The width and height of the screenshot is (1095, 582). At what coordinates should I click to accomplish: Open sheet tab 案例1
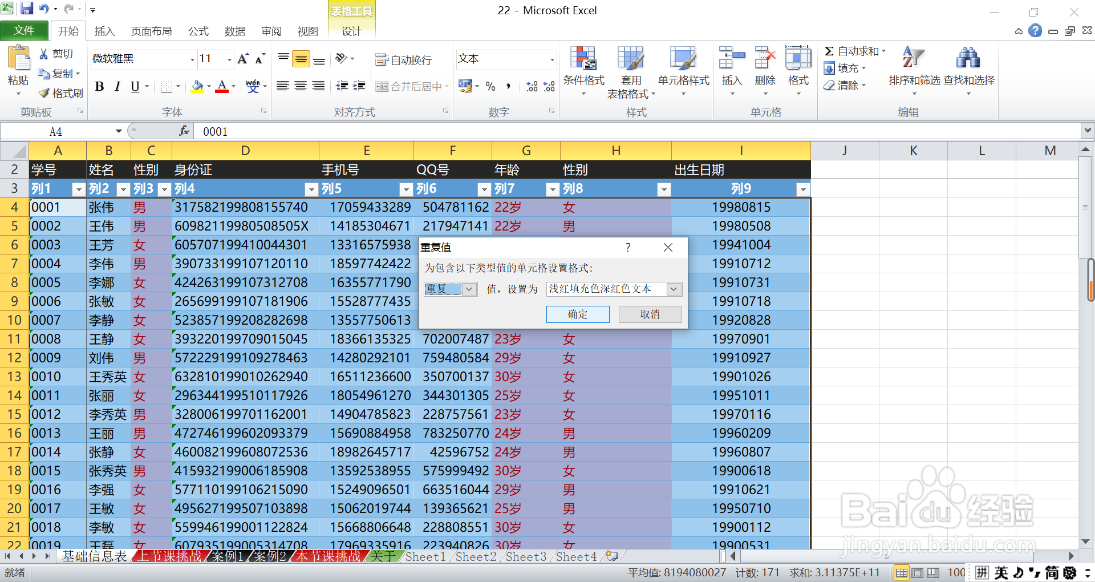228,556
